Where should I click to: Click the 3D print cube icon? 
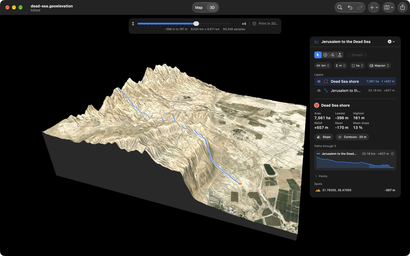(254, 24)
